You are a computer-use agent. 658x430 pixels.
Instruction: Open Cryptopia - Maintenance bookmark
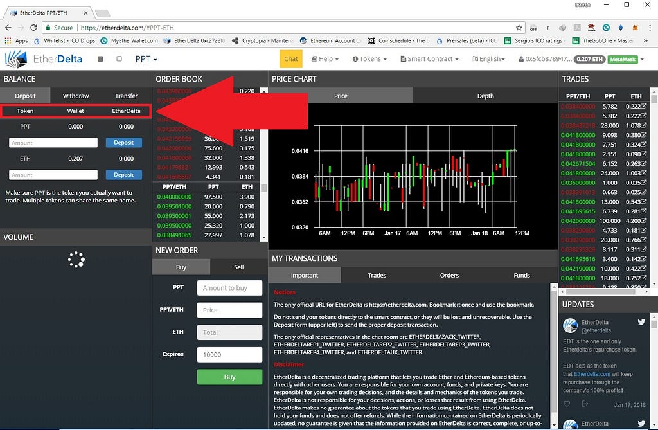[263, 40]
